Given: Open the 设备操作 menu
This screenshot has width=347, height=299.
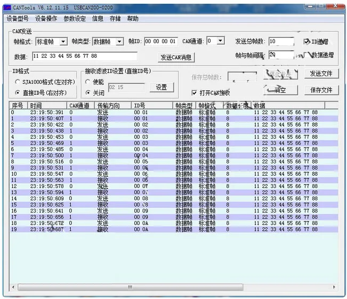Looking at the screenshot, I should [46, 19].
